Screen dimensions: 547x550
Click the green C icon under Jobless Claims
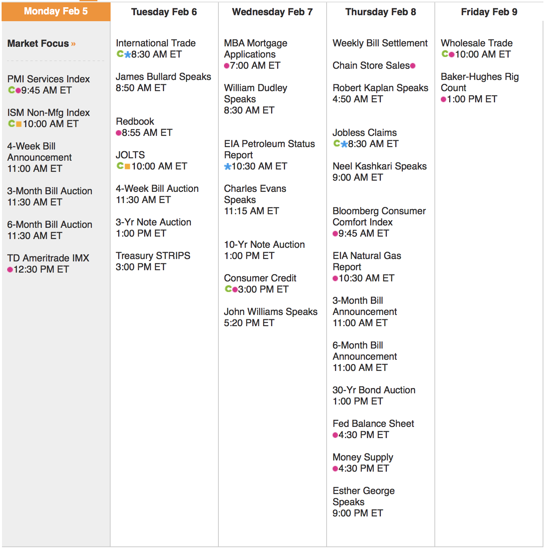337,143
